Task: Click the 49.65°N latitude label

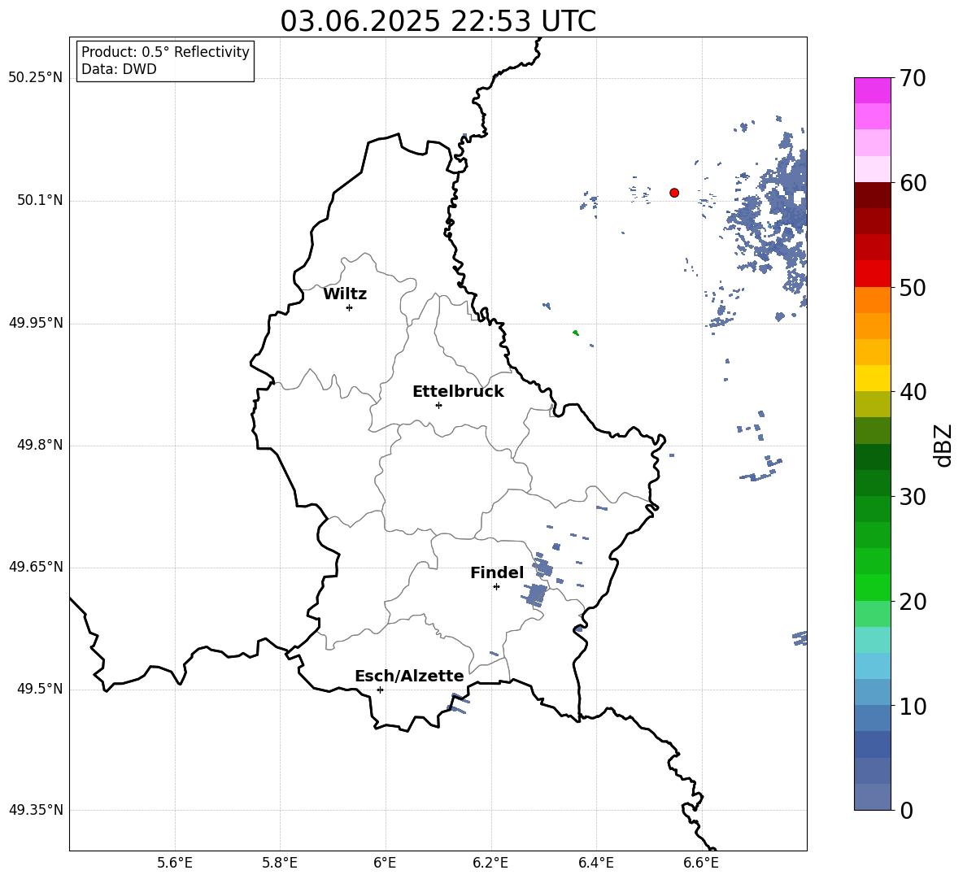Action: coord(36,567)
